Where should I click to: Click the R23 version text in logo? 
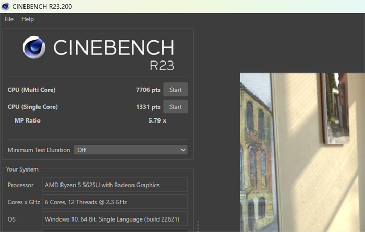tap(162, 66)
